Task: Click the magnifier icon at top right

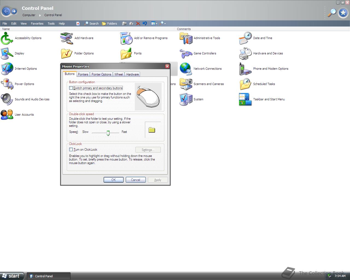Action: click(x=332, y=13)
